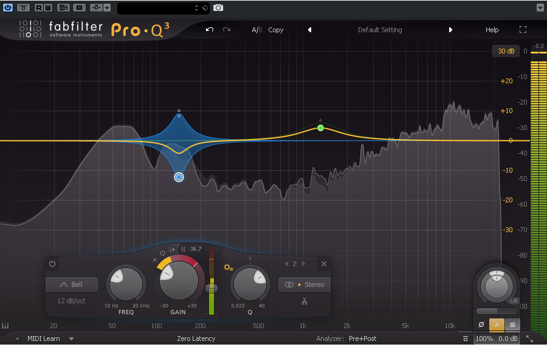This screenshot has height=347, width=547.
Task: Click the gain-Q interaction gears icon
Action: [228, 267]
